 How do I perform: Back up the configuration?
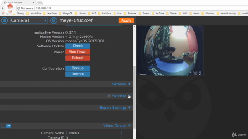77,68
